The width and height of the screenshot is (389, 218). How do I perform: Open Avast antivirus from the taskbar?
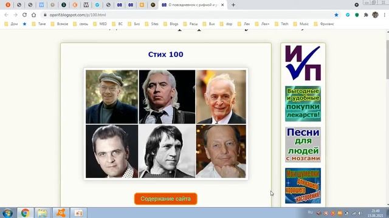point(61,213)
